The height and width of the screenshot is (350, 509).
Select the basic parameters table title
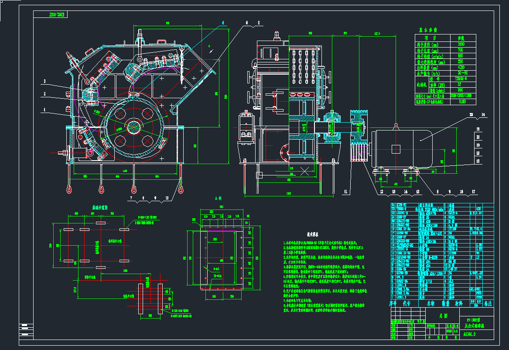tap(428, 30)
